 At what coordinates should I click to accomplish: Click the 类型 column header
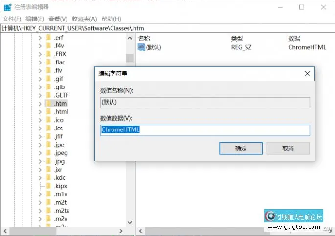pos(237,39)
